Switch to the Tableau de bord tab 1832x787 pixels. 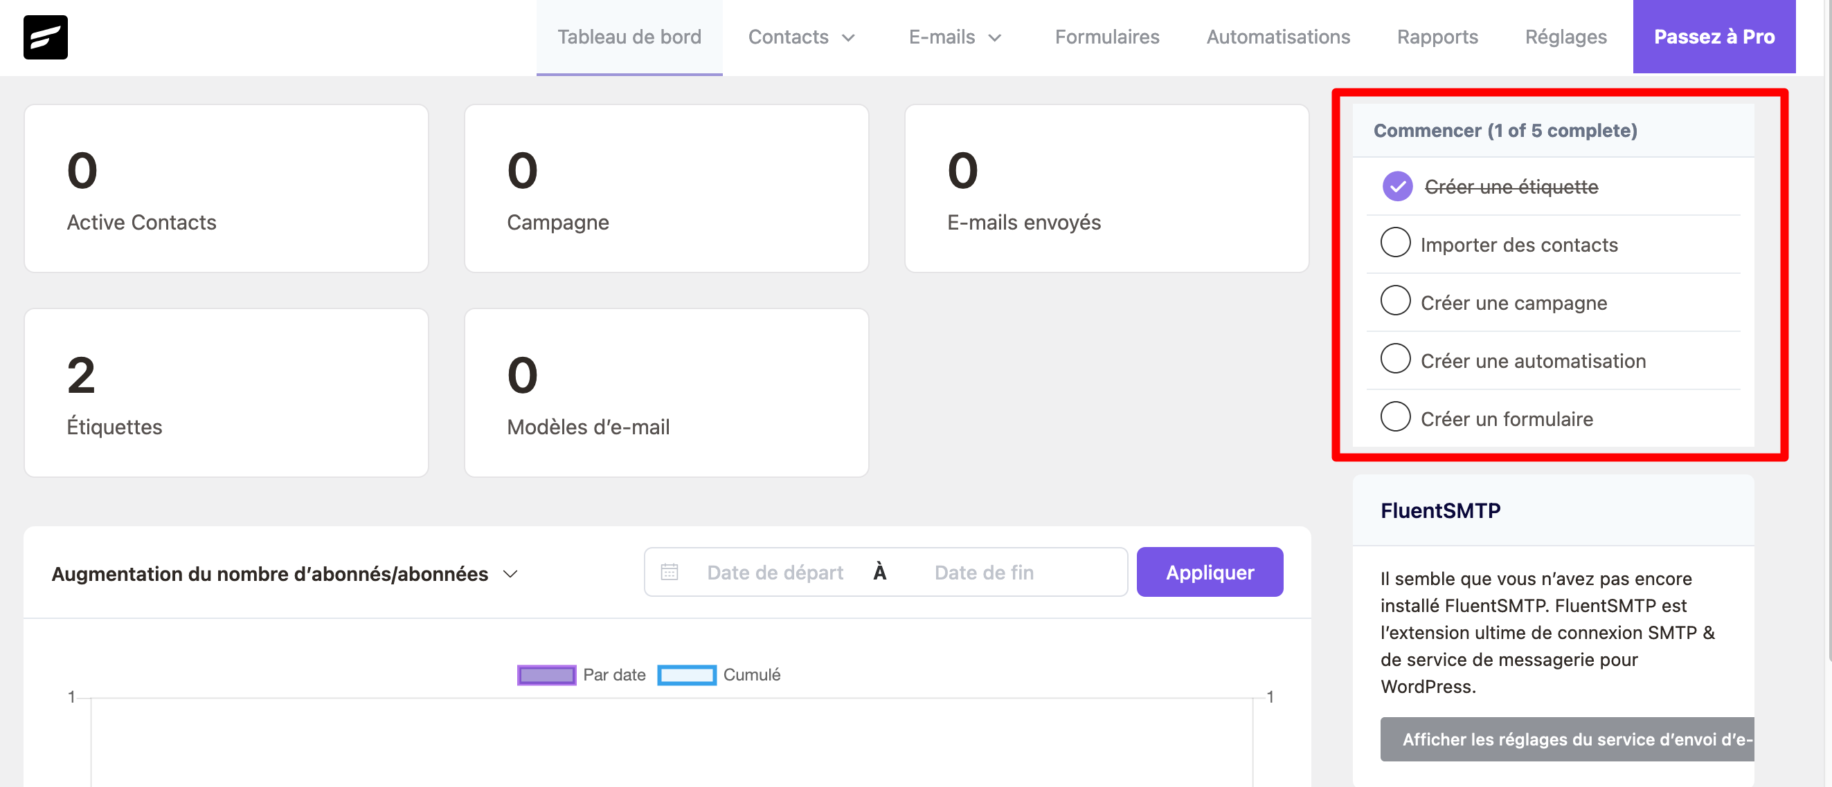click(x=629, y=37)
